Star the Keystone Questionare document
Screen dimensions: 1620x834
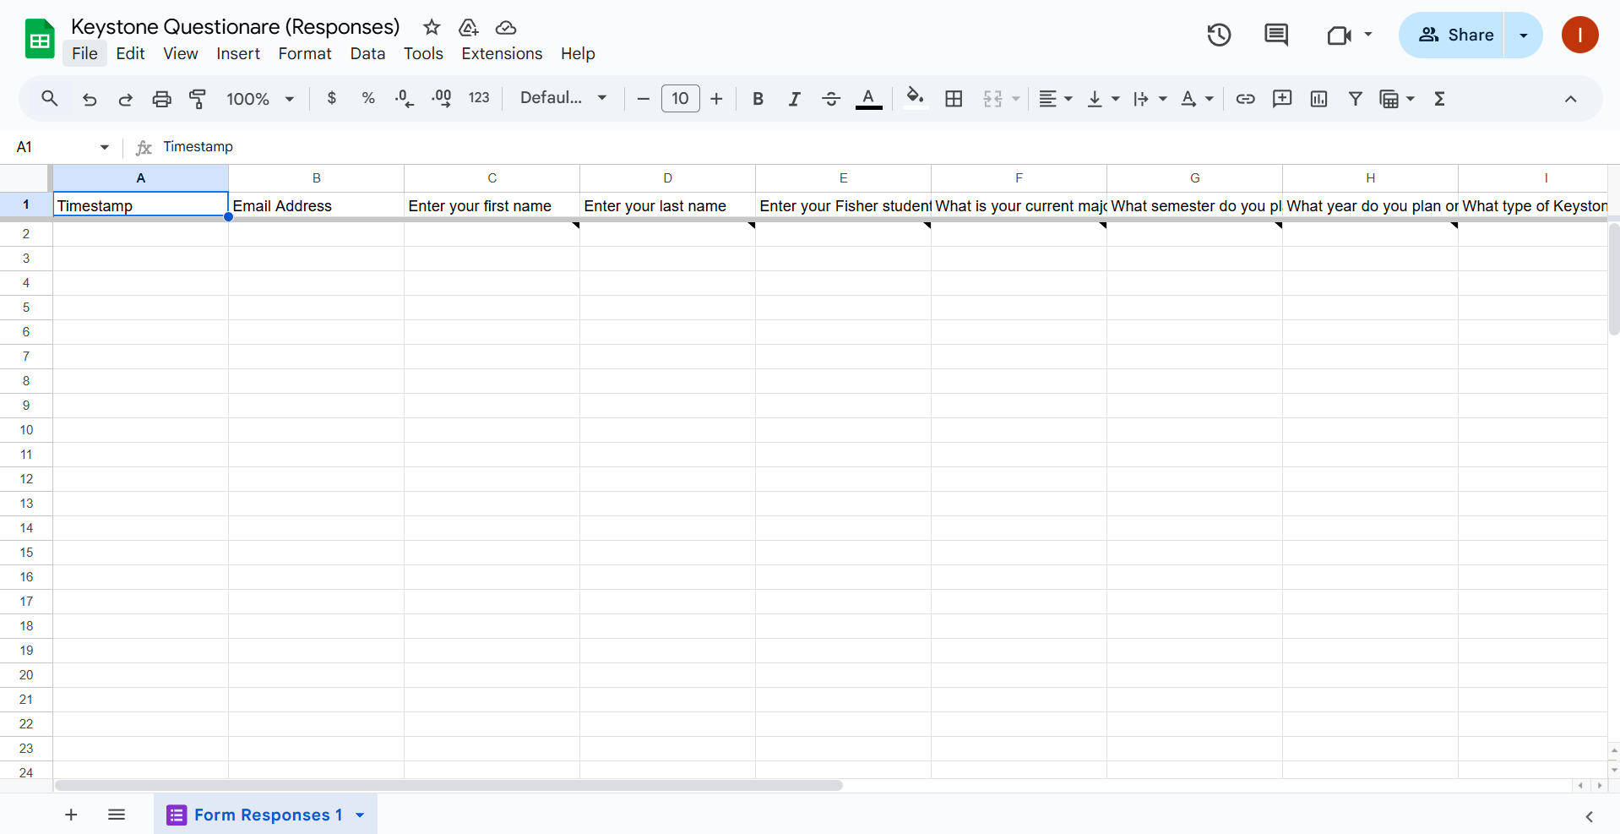pyautogui.click(x=432, y=27)
